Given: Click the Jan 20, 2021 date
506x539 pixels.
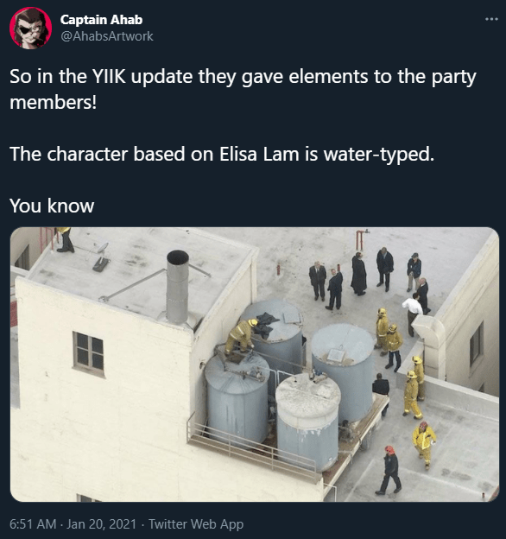Looking at the screenshot, I should point(101,523).
